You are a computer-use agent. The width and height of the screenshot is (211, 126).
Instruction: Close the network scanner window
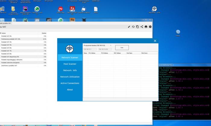pos(155,41)
